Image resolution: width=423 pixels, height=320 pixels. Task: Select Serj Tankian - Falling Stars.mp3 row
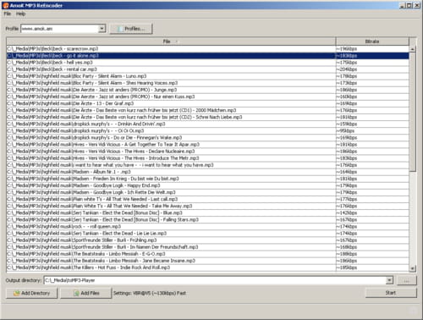[207, 220]
